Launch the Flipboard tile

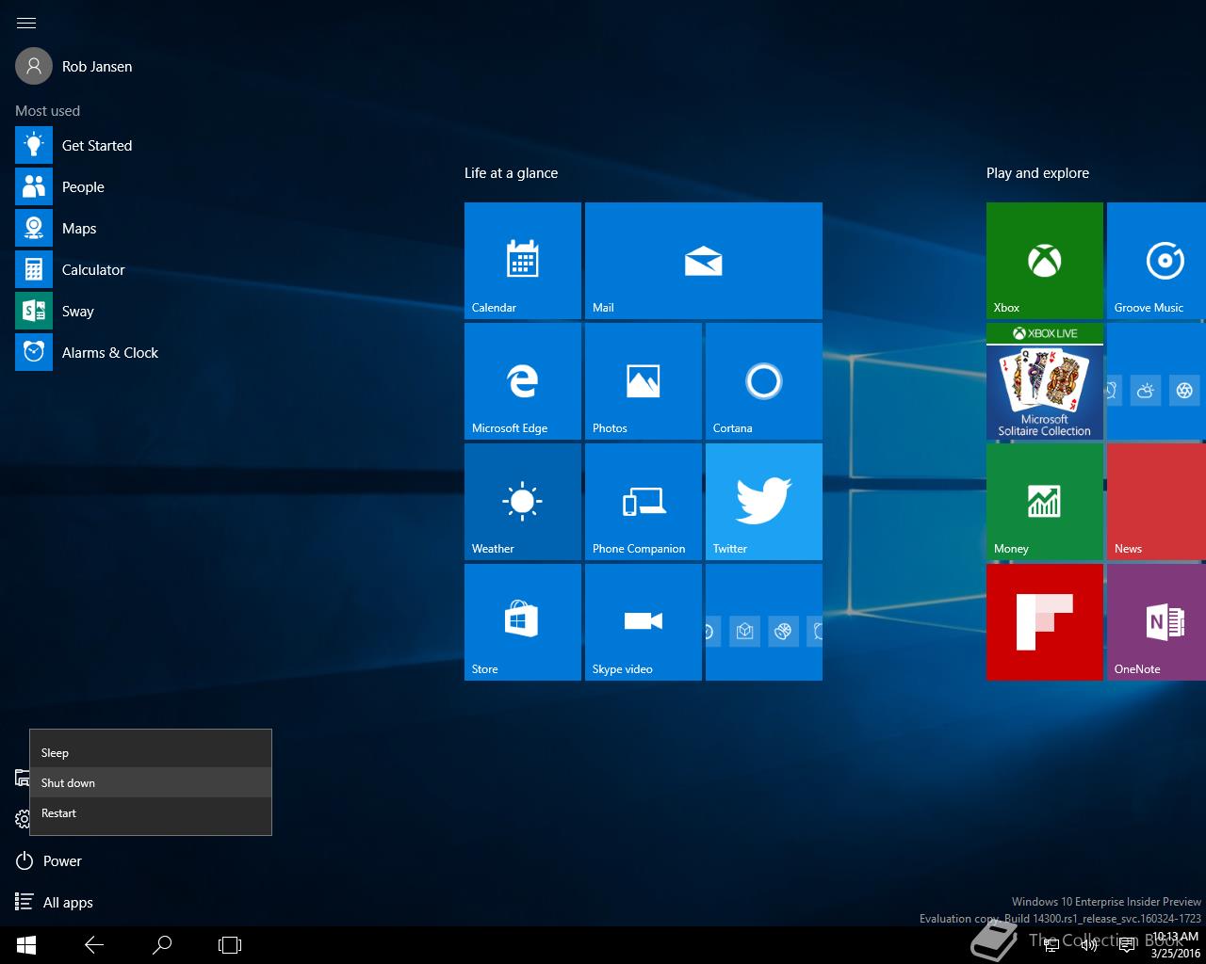pyautogui.click(x=1045, y=622)
